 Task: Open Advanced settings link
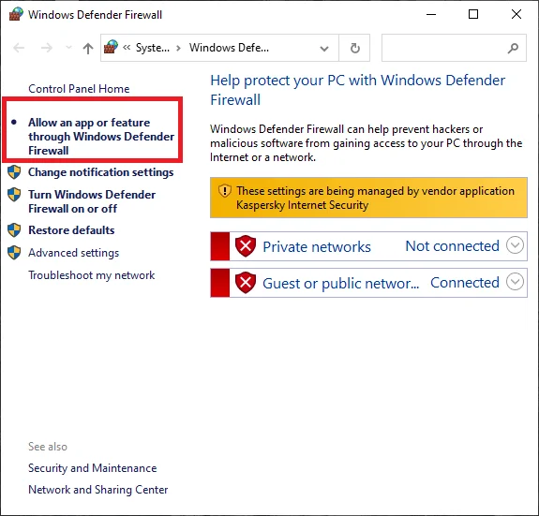point(73,253)
